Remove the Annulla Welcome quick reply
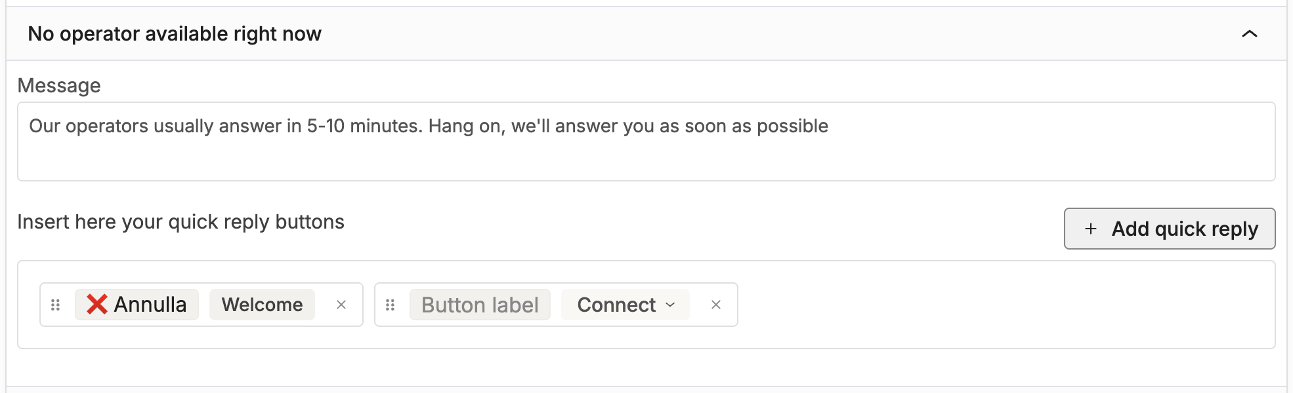This screenshot has width=1293, height=393. 341,305
